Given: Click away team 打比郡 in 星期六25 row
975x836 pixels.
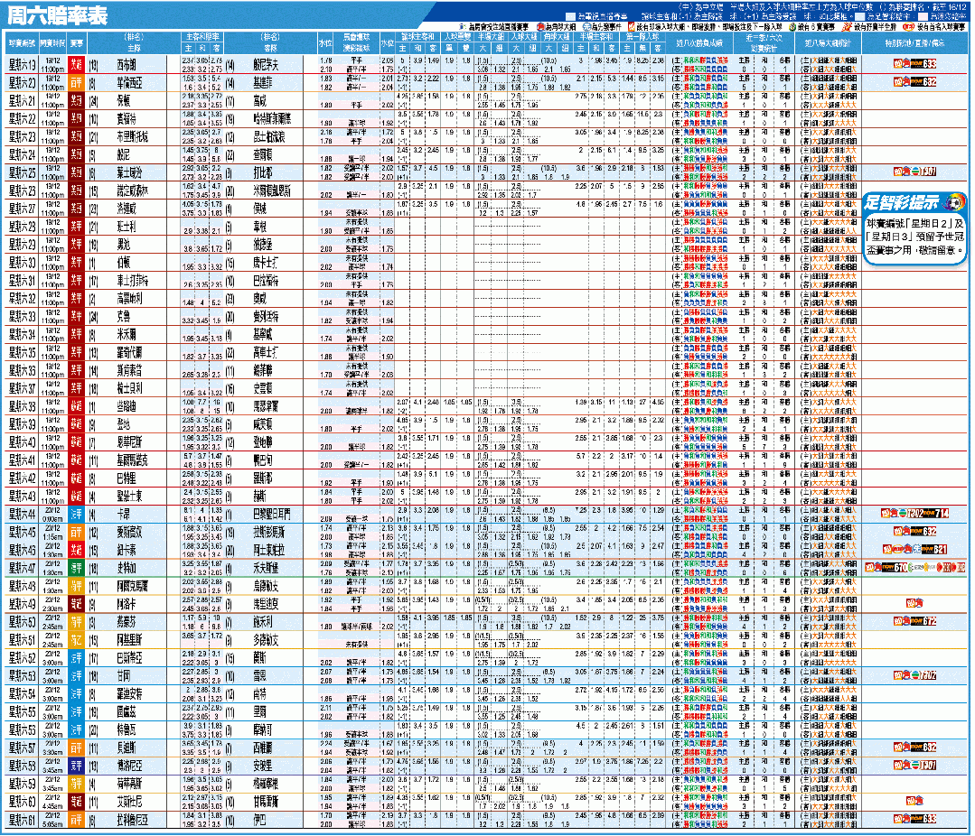Looking at the screenshot, I should click(x=263, y=172).
